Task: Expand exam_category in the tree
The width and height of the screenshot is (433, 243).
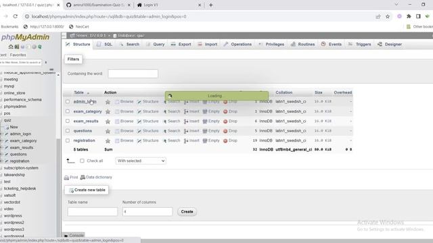Action: point(1,141)
